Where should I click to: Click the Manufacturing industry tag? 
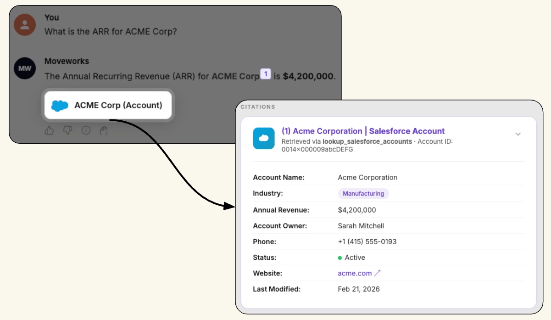tap(363, 193)
